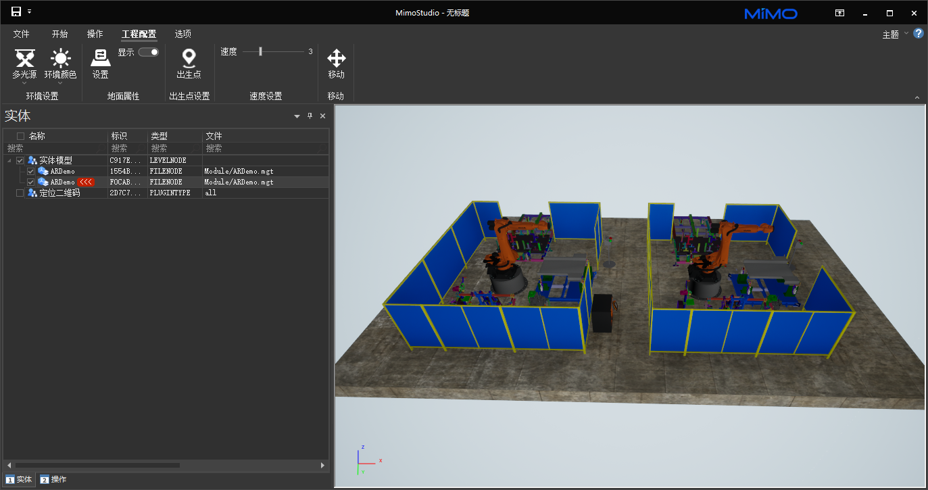
Task: Pin the 实体 panel with pin icon
Action: [x=310, y=116]
